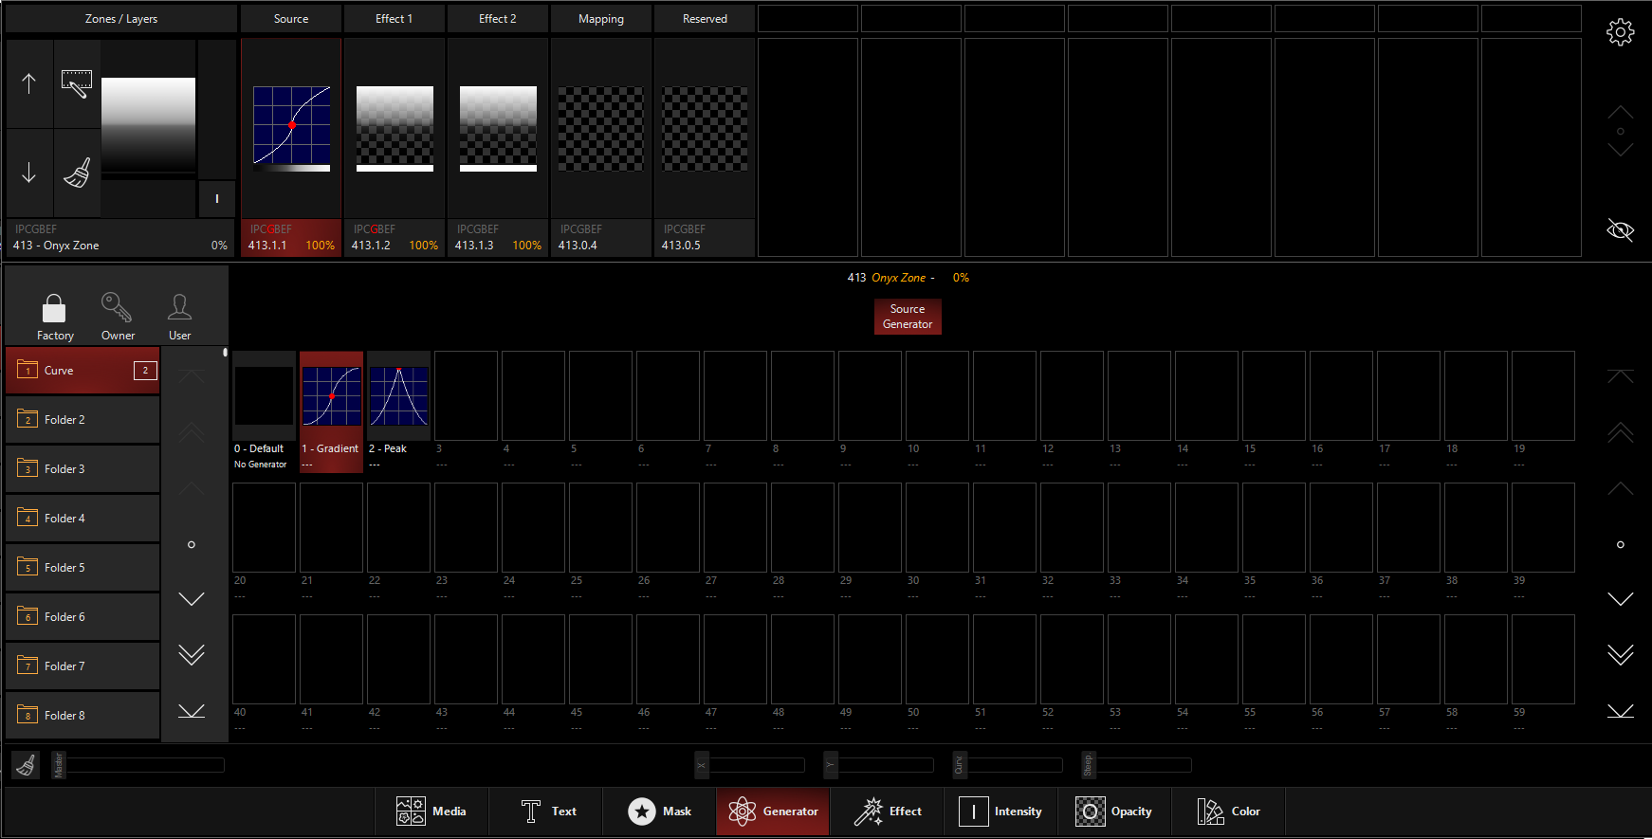Preset grid: double chevron down
Viewport: 1652px width, 839px height.
point(1621,654)
